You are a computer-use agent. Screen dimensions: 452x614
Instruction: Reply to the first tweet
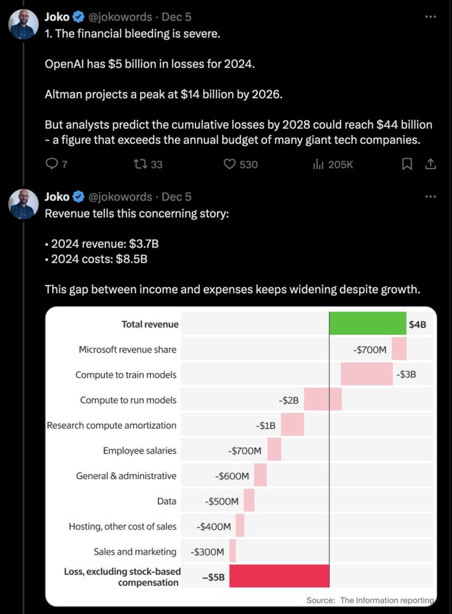pyautogui.click(x=52, y=164)
